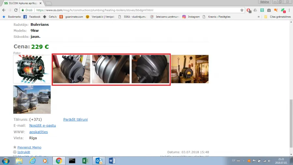This screenshot has width=293, height=165.
Task: Open the stove top view photo
Action: point(150,69)
